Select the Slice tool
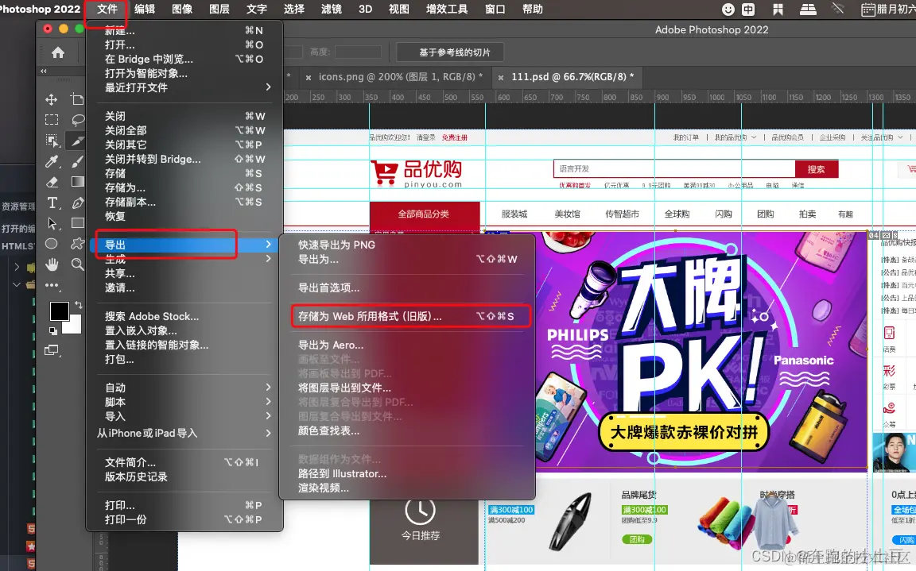Screen dimensions: 916x571 pyautogui.click(x=77, y=141)
